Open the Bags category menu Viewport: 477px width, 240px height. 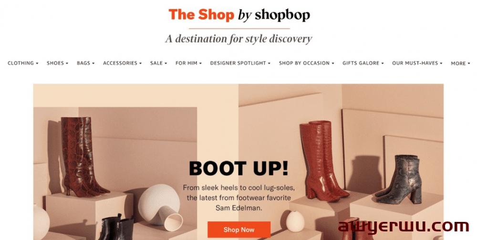coord(85,63)
